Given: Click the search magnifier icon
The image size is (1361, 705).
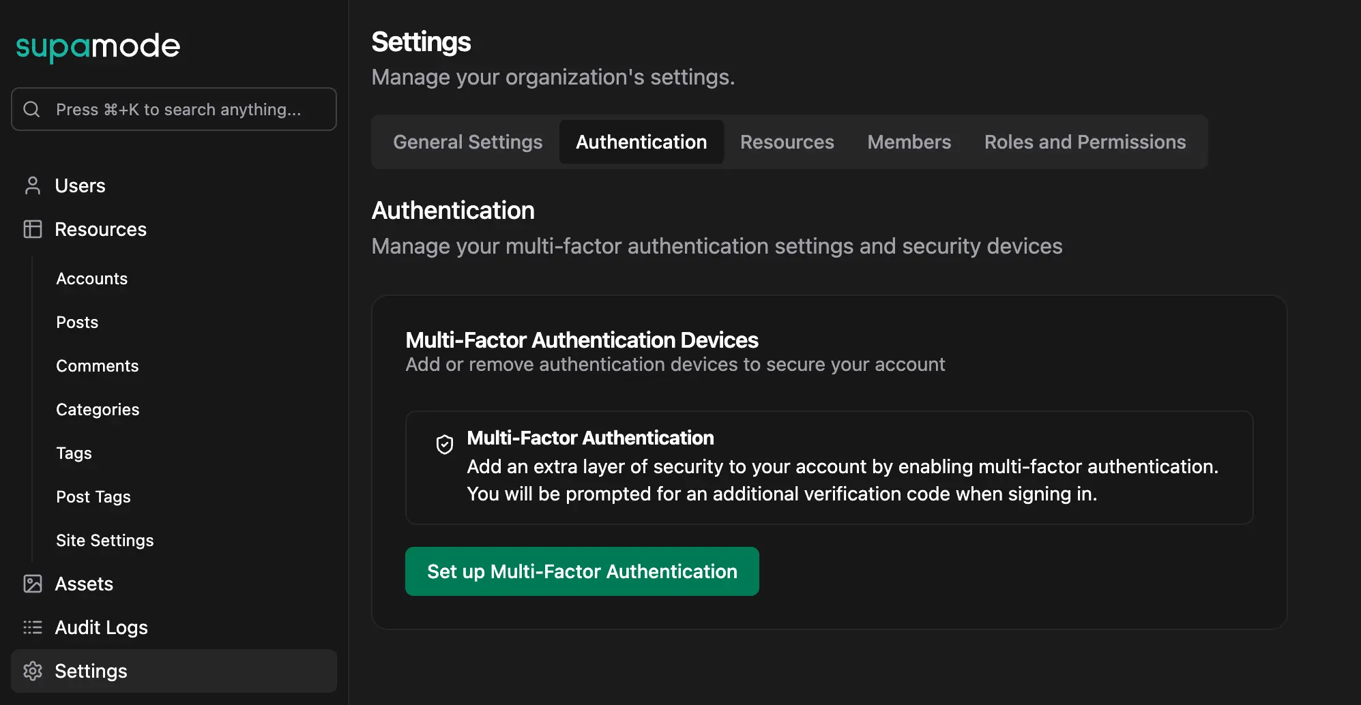Looking at the screenshot, I should (31, 108).
